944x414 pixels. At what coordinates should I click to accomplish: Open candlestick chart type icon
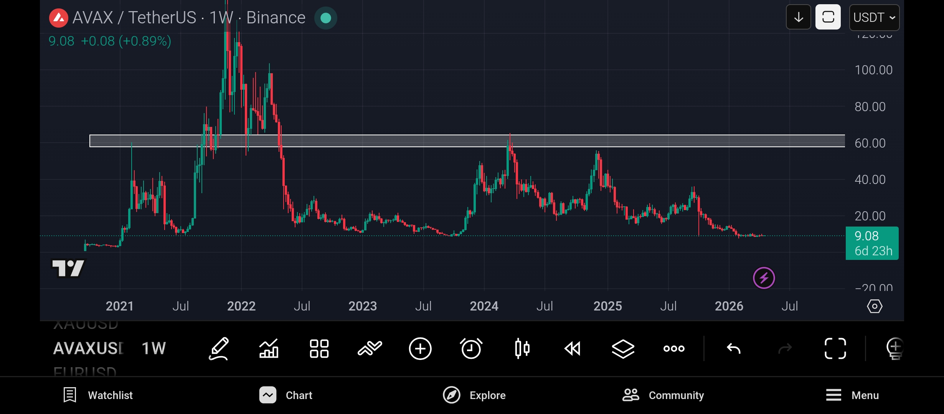pos(522,348)
